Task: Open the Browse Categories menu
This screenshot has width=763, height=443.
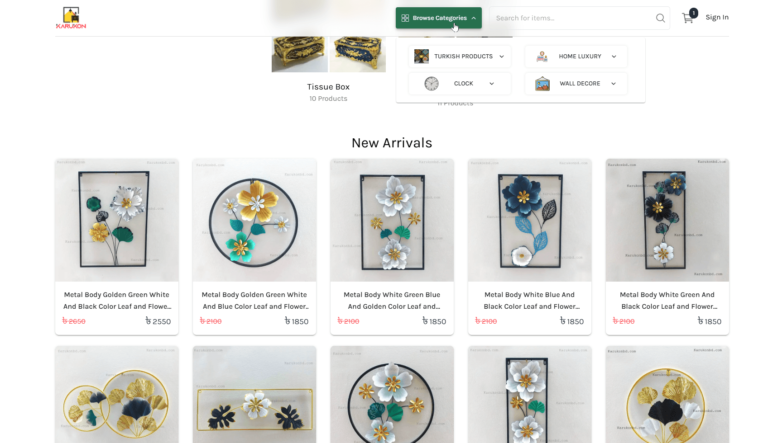Action: 438,18
